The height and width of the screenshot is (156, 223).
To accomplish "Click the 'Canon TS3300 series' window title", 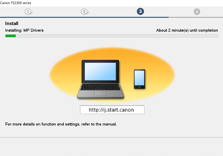I will click(15, 3).
